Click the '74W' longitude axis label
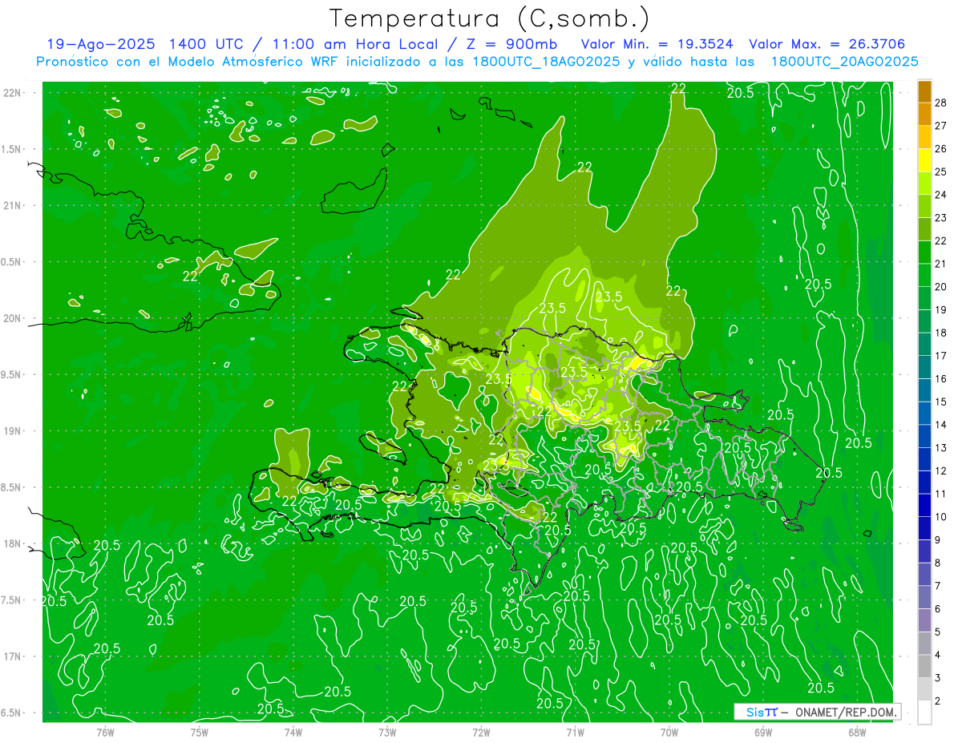This screenshot has width=962, height=743. click(293, 732)
